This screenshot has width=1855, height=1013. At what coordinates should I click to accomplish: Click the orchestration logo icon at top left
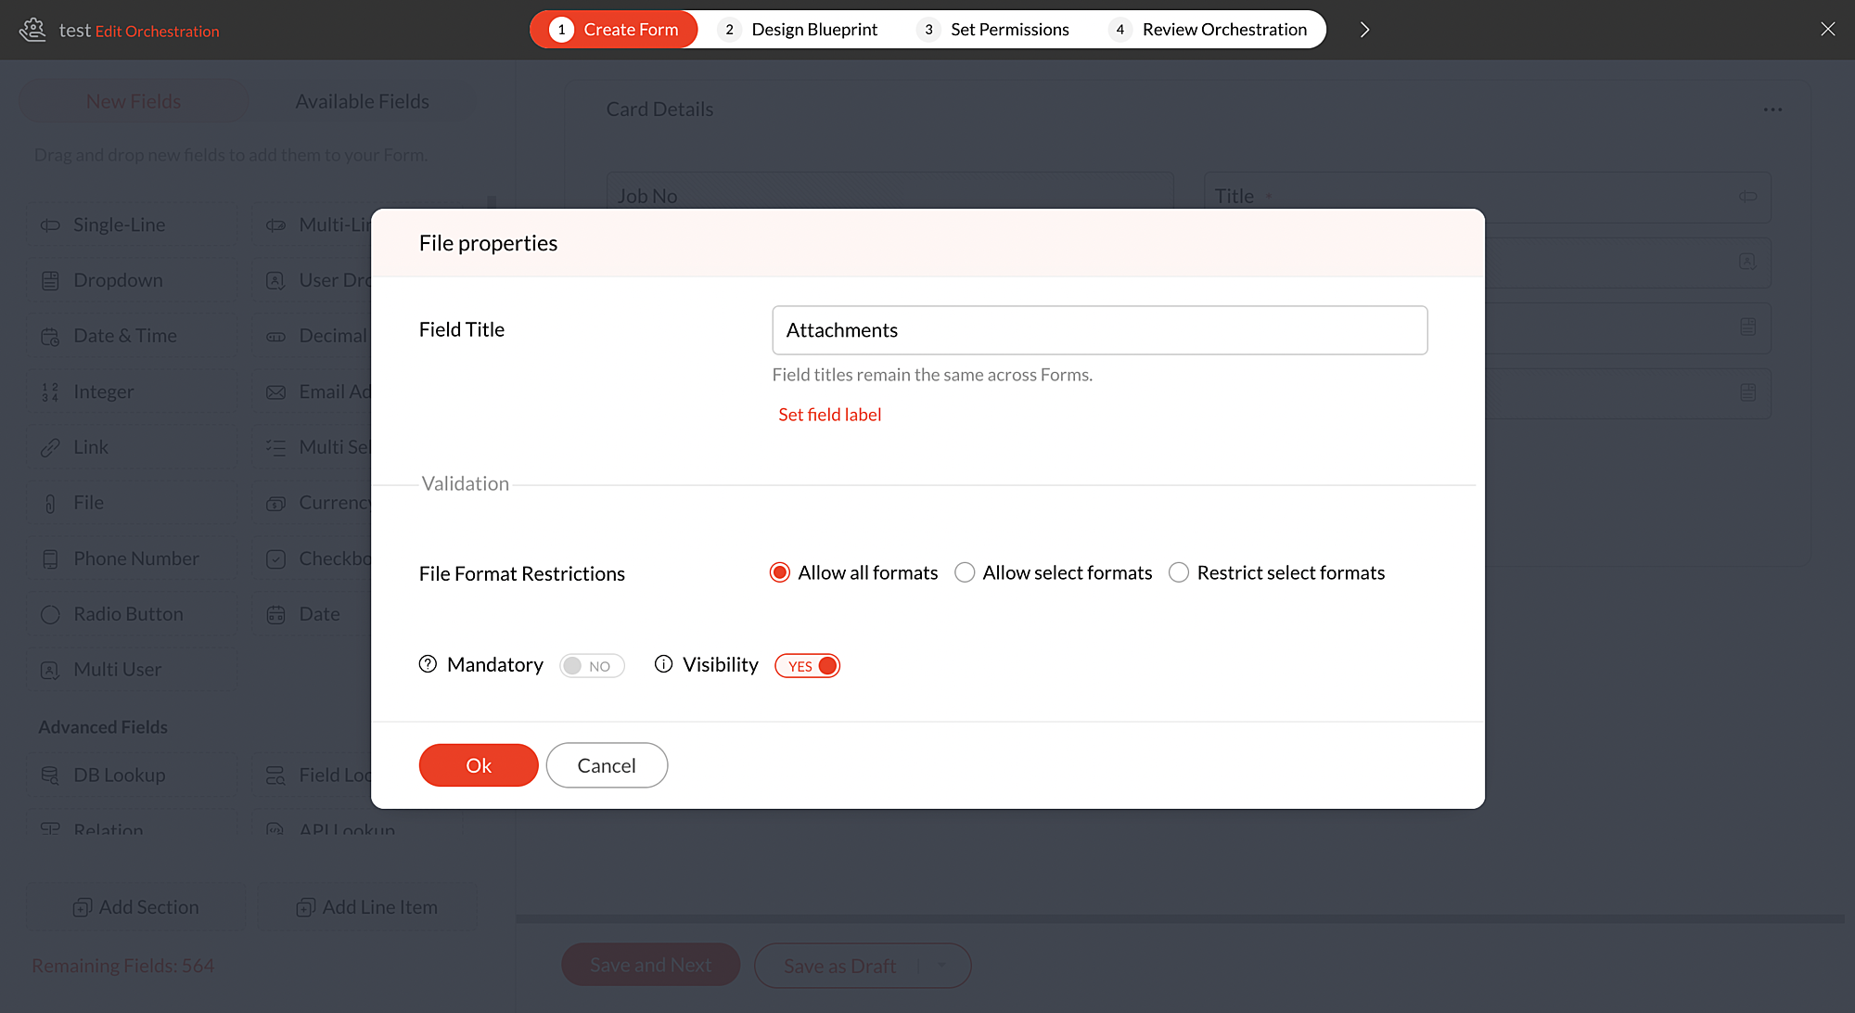[x=32, y=30]
